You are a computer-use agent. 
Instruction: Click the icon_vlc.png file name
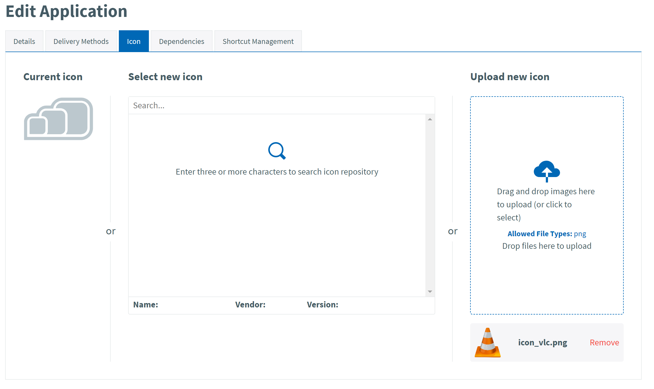[x=543, y=343]
